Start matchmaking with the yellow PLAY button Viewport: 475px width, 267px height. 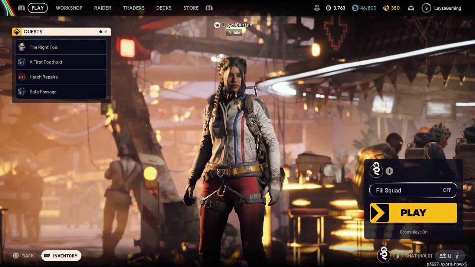[x=413, y=213]
